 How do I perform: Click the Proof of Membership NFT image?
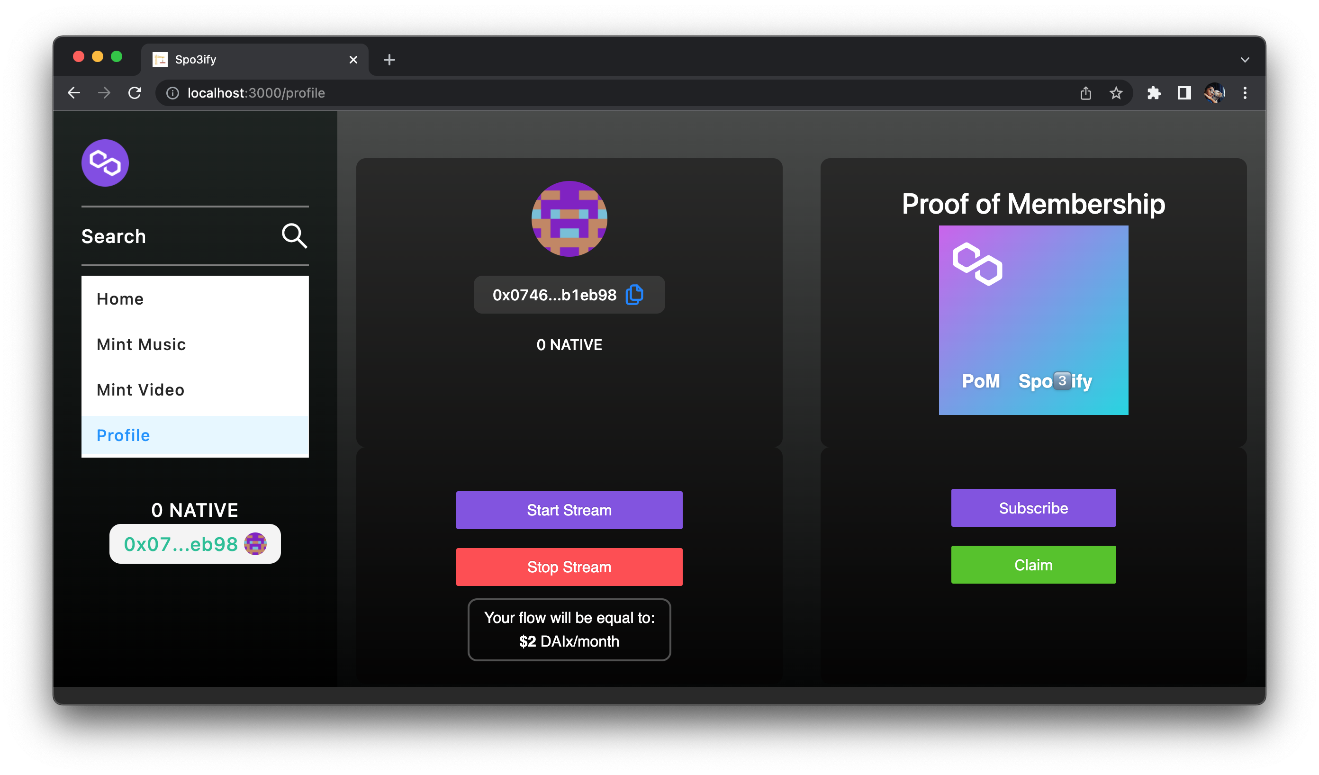point(1033,320)
